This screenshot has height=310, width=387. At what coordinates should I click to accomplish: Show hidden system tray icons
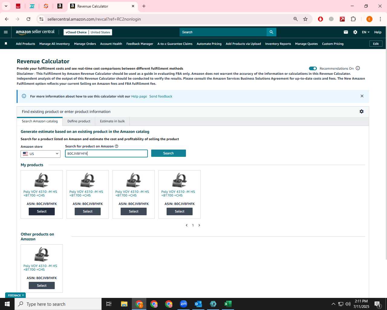click(333, 304)
